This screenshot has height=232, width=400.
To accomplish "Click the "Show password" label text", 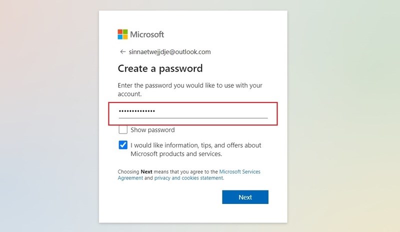I will pyautogui.click(x=152, y=130).
